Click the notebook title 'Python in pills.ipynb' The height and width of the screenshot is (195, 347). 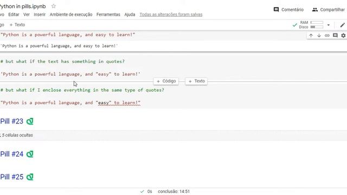point(23,6)
